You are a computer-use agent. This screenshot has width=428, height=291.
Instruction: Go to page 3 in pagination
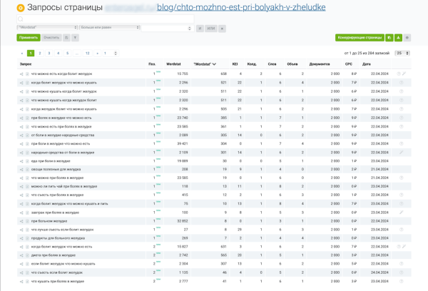coord(49,53)
